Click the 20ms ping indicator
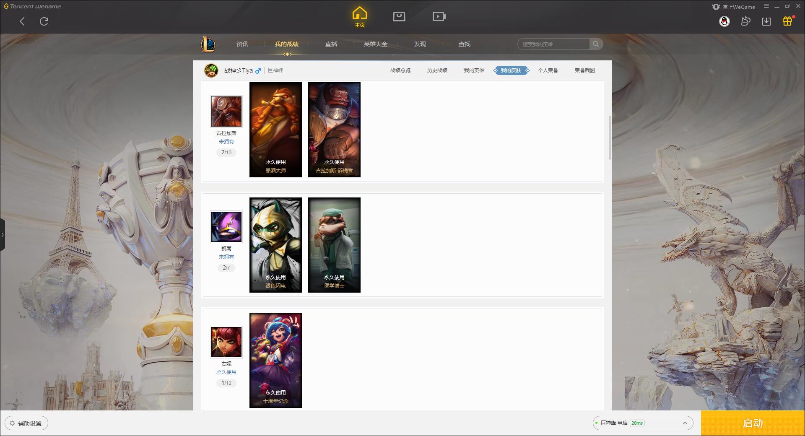Viewport: 805px width, 436px height. coord(637,423)
